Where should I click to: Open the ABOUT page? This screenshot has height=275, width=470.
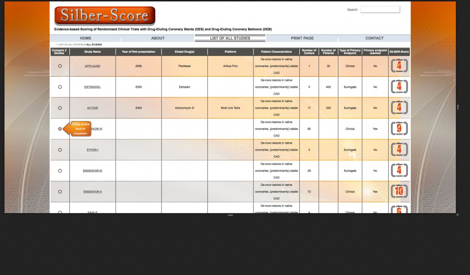[x=158, y=38]
